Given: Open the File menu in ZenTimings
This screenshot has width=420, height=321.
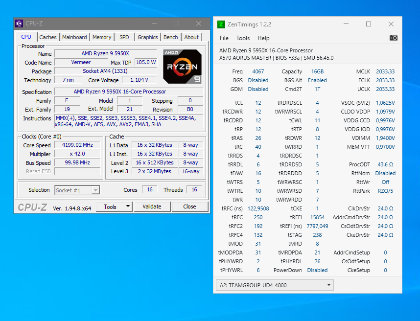Looking at the screenshot, I should pyautogui.click(x=224, y=38).
